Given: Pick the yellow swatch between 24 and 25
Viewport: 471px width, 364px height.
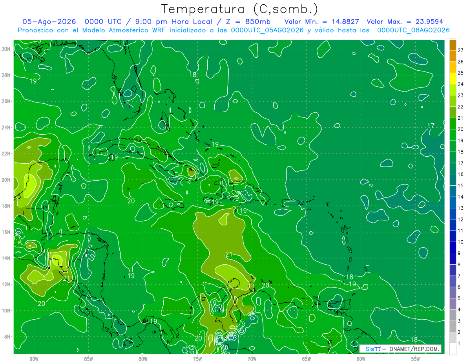Looking at the screenshot, I should pos(453,79).
